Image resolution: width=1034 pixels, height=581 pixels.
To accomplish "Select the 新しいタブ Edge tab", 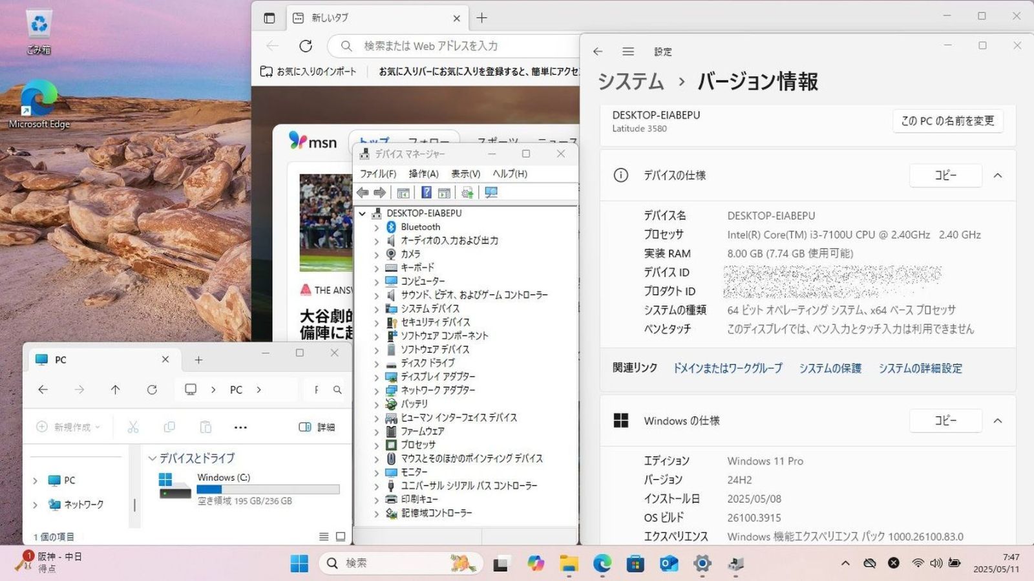I will click(x=377, y=18).
